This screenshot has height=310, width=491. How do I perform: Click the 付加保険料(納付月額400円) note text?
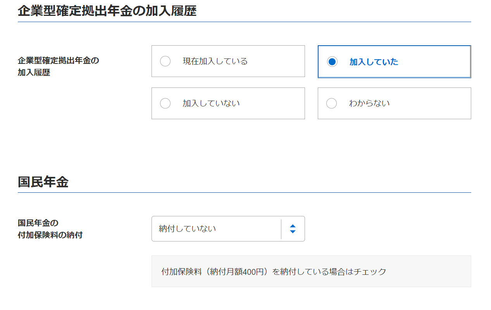pyautogui.click(x=274, y=272)
